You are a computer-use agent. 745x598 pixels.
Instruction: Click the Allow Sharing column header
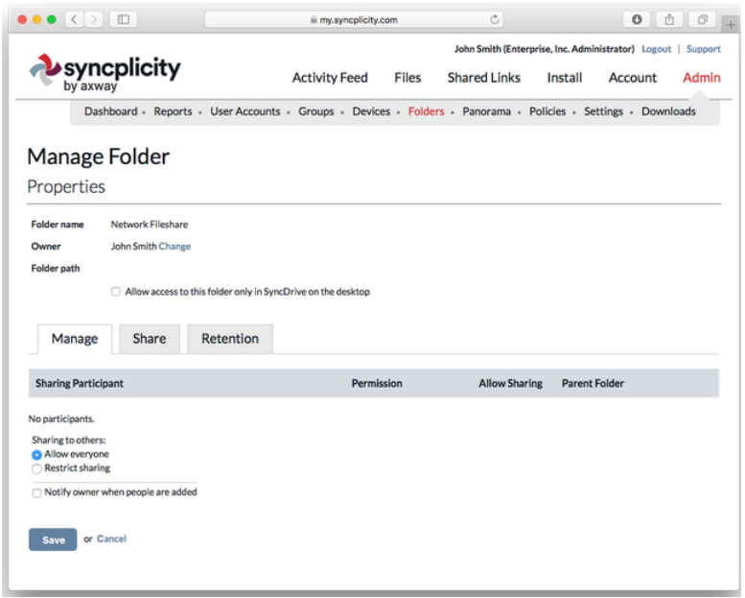coord(510,383)
